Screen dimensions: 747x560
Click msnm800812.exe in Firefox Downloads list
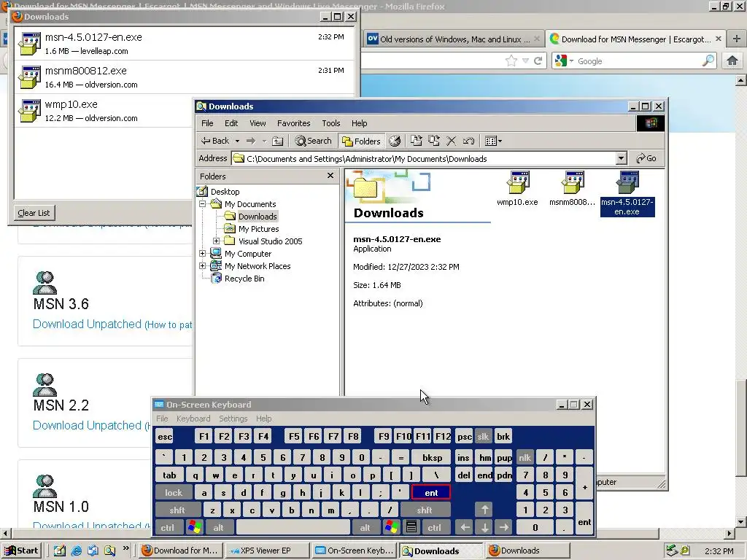tap(185, 77)
